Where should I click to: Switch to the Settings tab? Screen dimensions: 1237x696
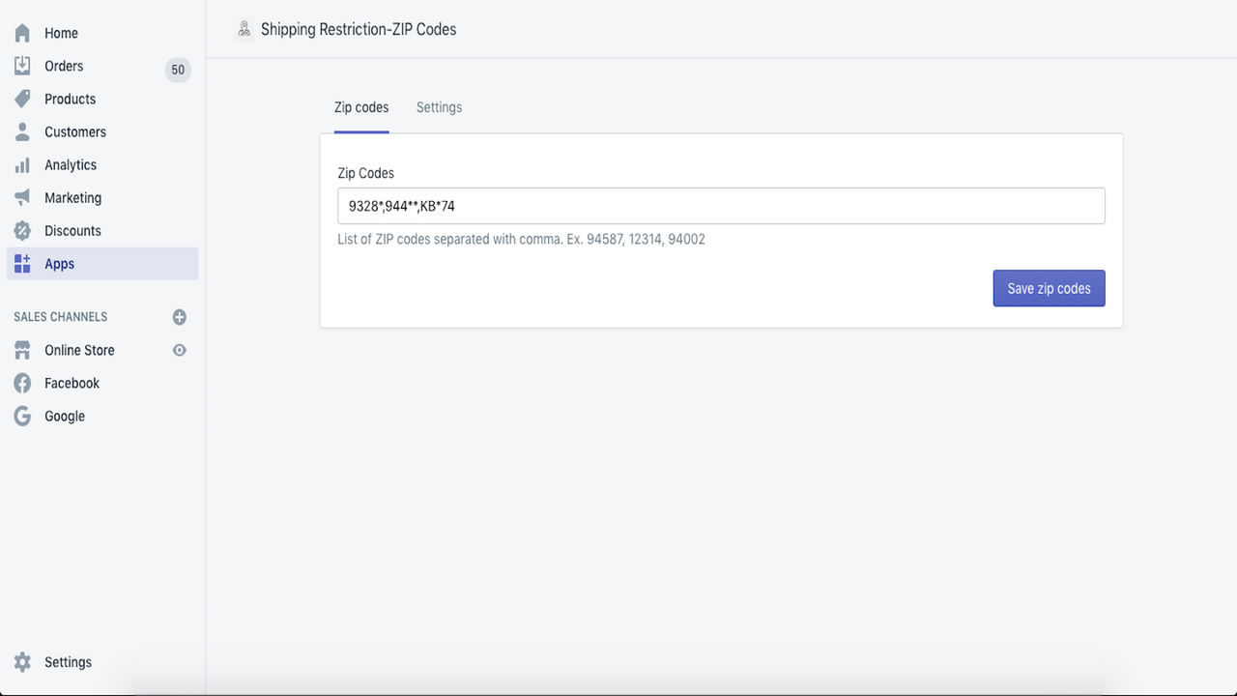coord(439,107)
